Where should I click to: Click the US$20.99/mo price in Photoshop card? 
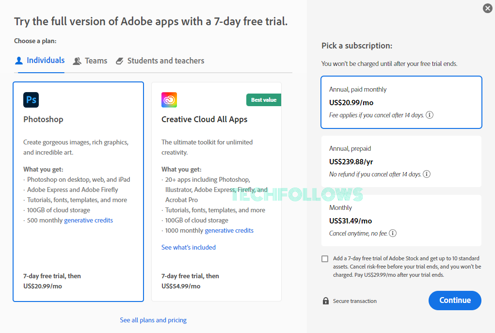[x=43, y=286]
